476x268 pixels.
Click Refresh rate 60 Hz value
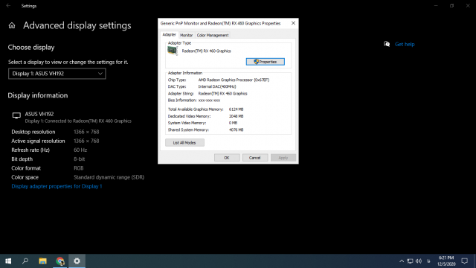(80, 150)
